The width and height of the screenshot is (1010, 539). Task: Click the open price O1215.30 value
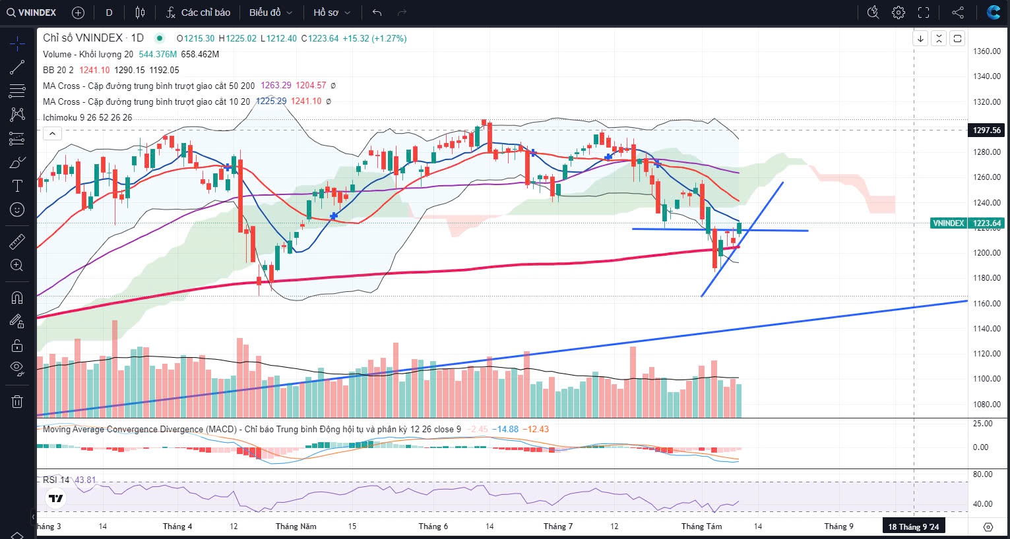coord(195,38)
